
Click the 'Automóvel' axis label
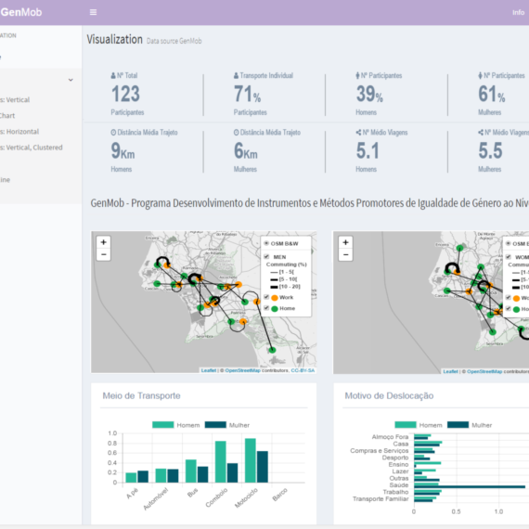point(156,499)
